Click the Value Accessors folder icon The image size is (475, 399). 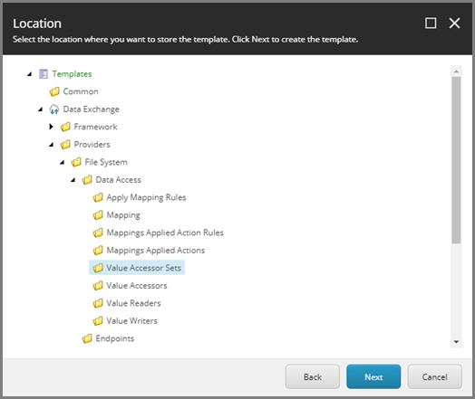coord(98,286)
